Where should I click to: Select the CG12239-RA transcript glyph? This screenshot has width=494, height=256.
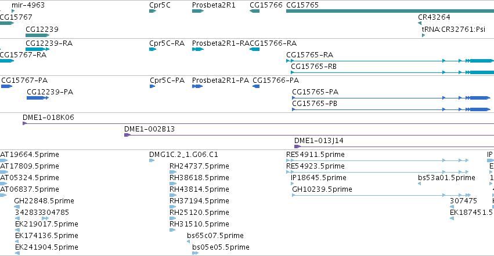[38, 49]
